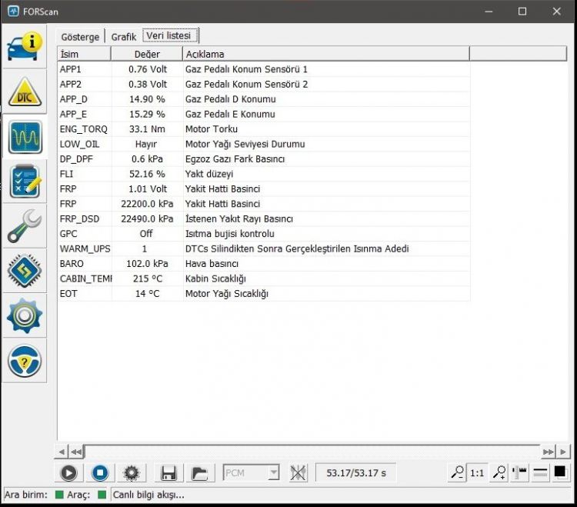Open the black color swatch
Image resolution: width=577 pixels, height=507 pixels.
pyautogui.click(x=560, y=472)
